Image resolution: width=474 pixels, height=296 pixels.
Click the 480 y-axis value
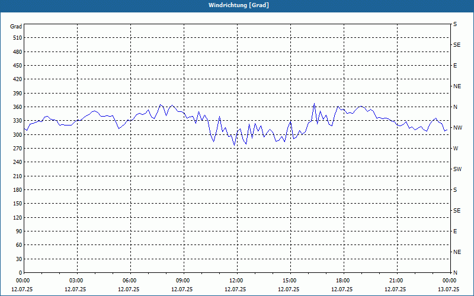18,52
